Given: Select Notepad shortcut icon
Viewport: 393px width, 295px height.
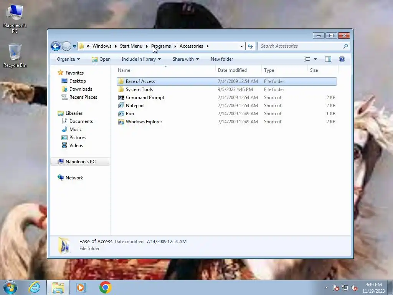Looking at the screenshot, I should [121, 106].
